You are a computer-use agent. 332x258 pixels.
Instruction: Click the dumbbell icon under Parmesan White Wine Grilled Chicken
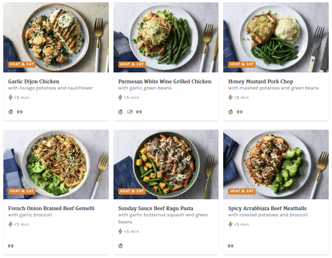coord(139,112)
